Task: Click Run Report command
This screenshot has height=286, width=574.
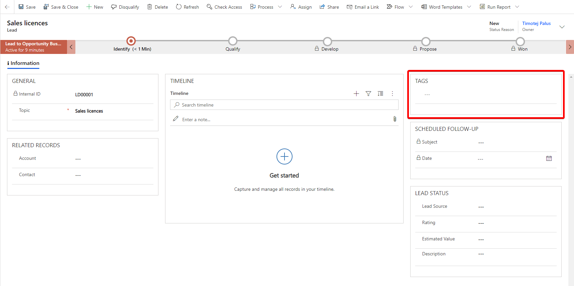Action: pyautogui.click(x=495, y=7)
